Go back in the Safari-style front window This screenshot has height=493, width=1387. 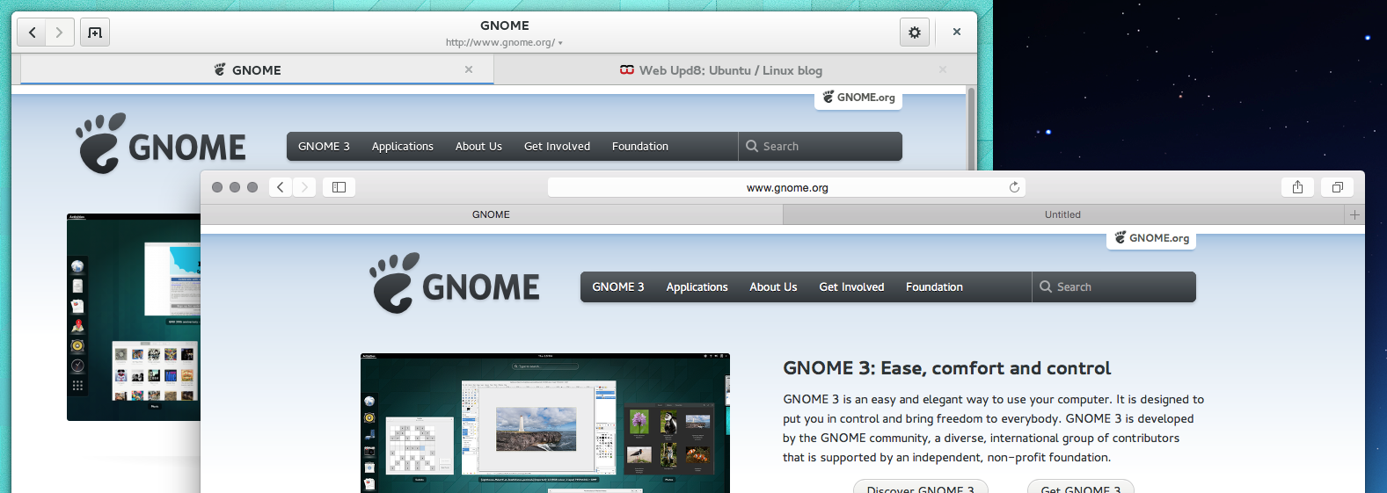(x=281, y=187)
